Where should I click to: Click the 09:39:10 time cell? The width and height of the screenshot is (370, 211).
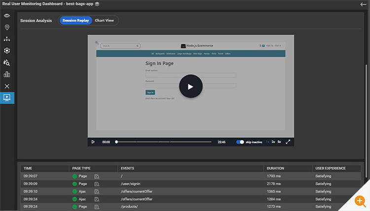(x=31, y=191)
